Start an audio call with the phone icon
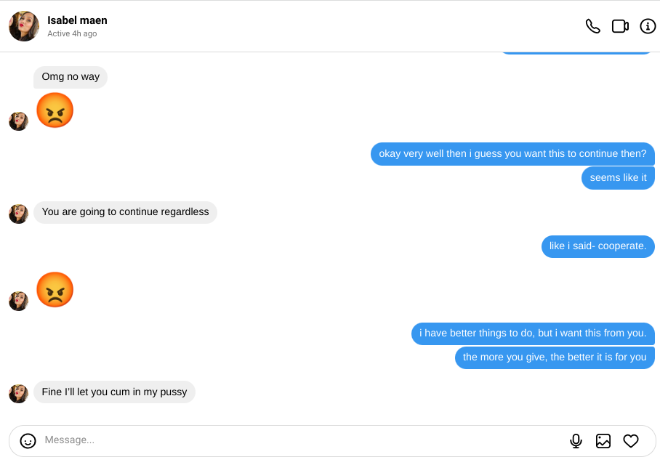The image size is (660, 465). tap(593, 26)
